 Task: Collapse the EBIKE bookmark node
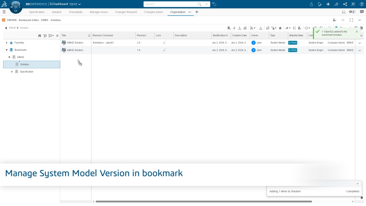[9, 57]
